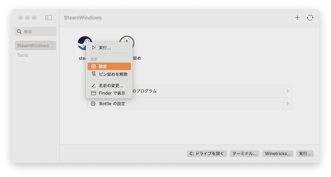Click the magnifier icon in search field
Screen dimensions: 331x177
[x=19, y=31]
